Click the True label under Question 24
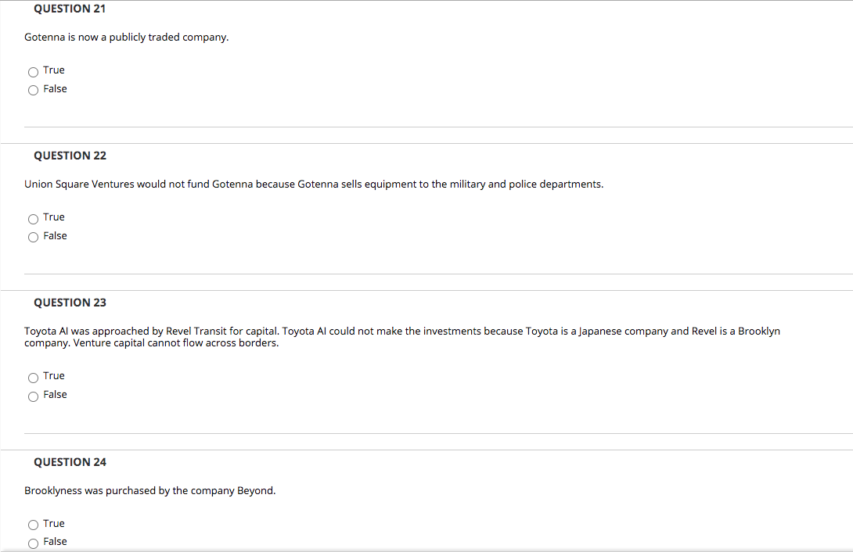 [53, 523]
